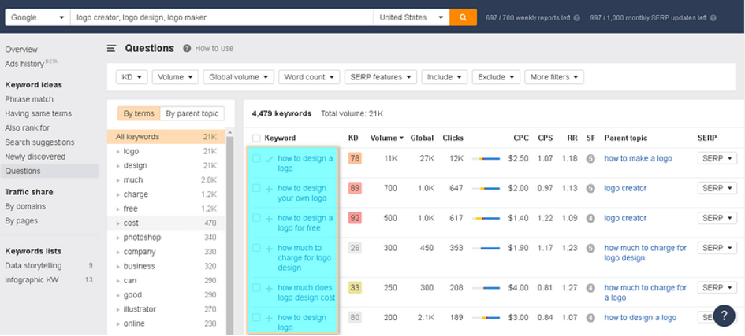The height and width of the screenshot is (336, 745).
Task: Open the Google search engine dropdown
Action: point(38,17)
